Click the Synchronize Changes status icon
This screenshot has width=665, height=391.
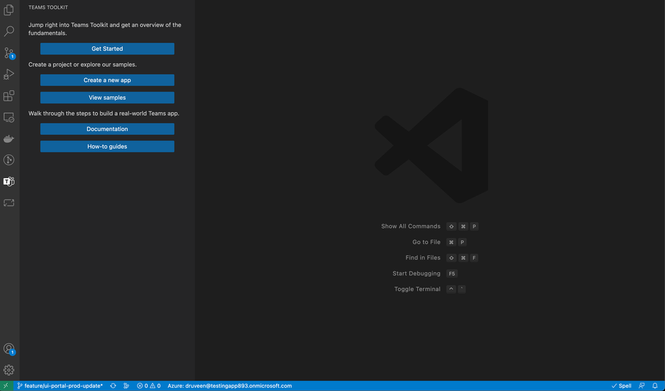point(112,386)
